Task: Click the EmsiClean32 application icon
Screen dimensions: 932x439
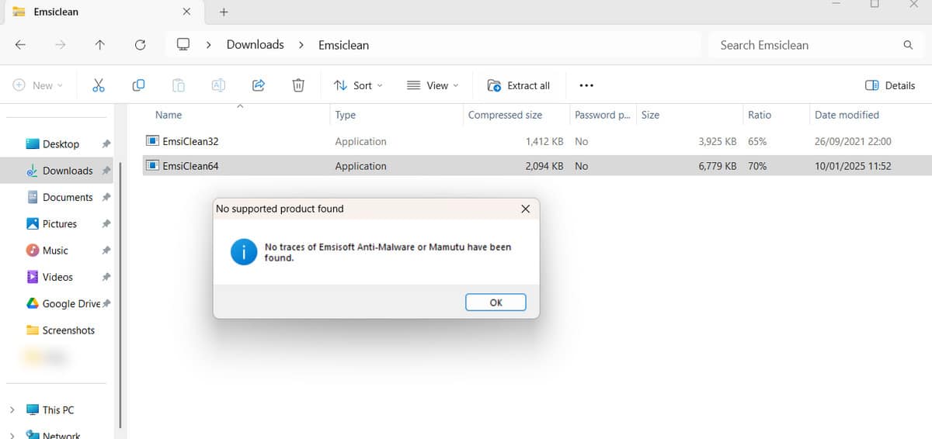Action: pyautogui.click(x=152, y=141)
